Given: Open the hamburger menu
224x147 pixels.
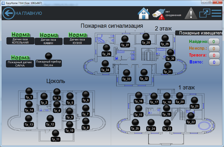Looking at the screenshot, I should (216, 13).
